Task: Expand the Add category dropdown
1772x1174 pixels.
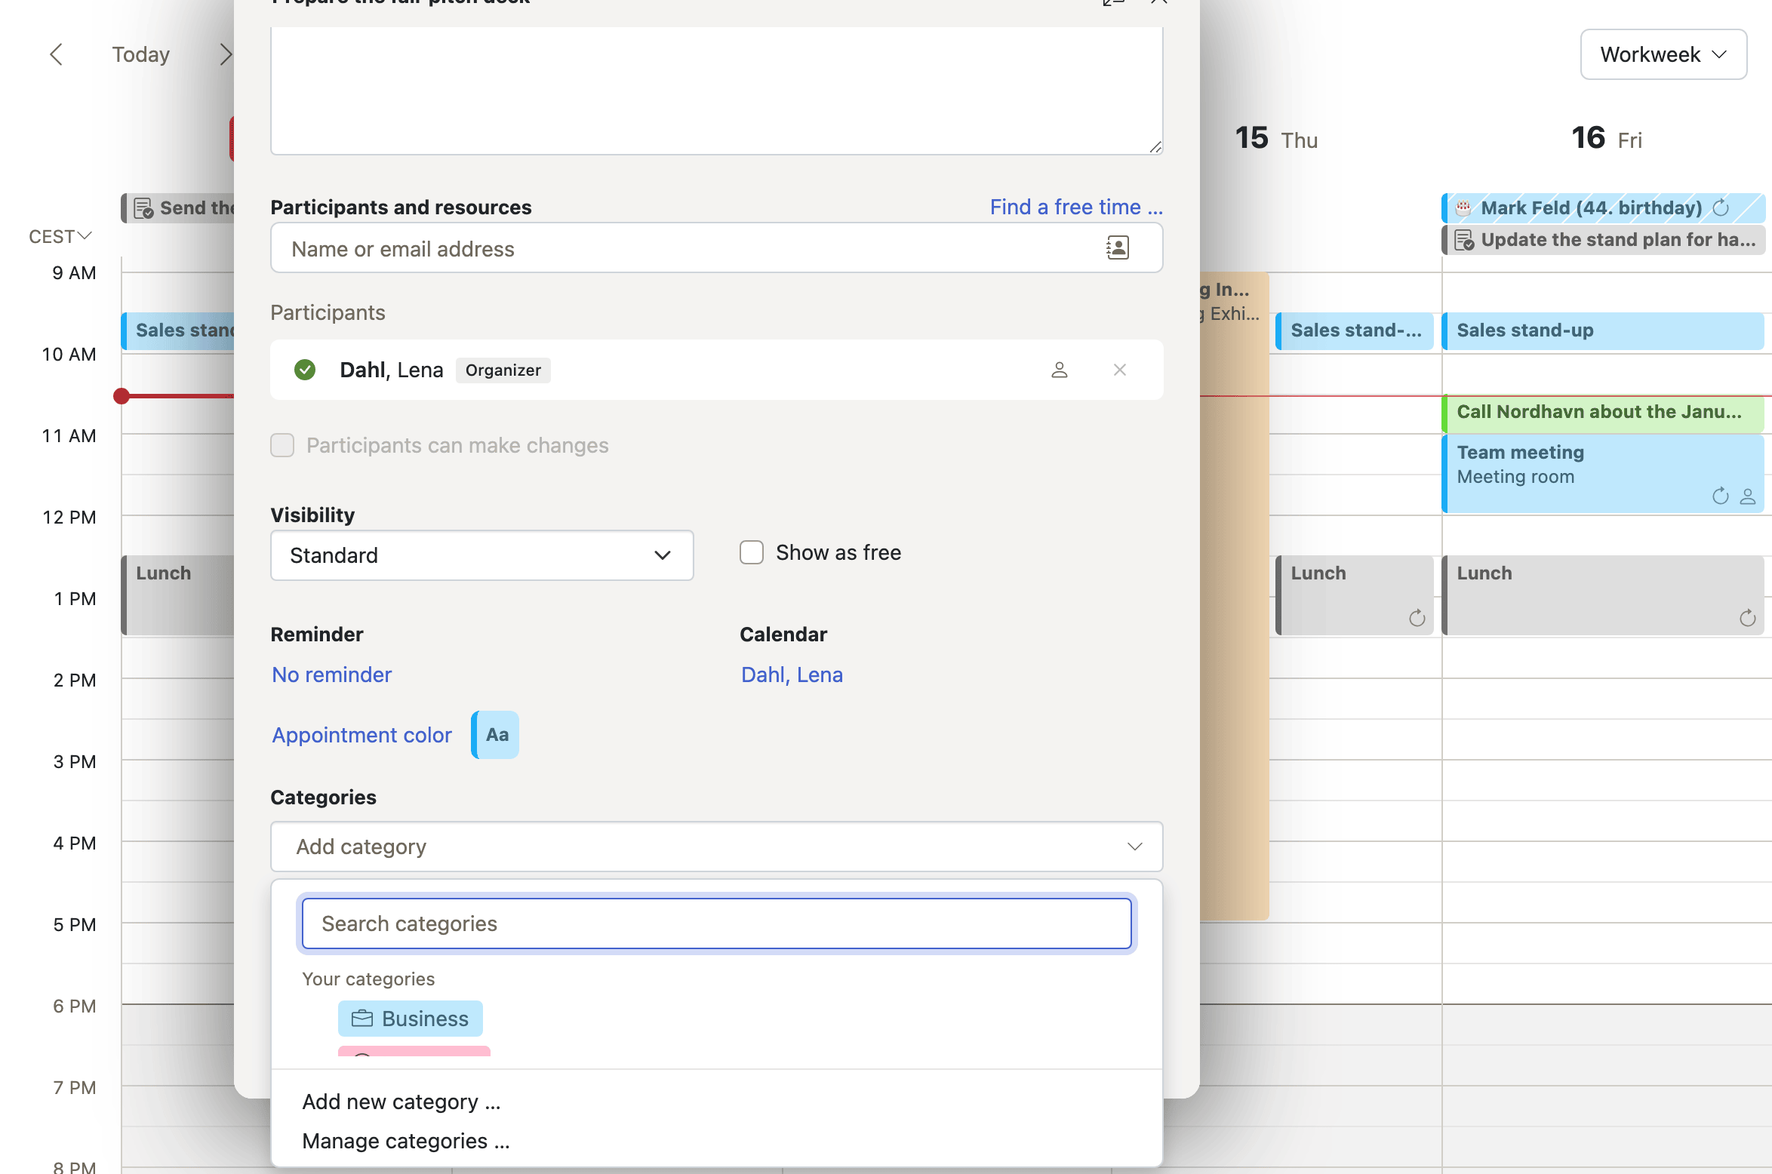Action: click(717, 847)
